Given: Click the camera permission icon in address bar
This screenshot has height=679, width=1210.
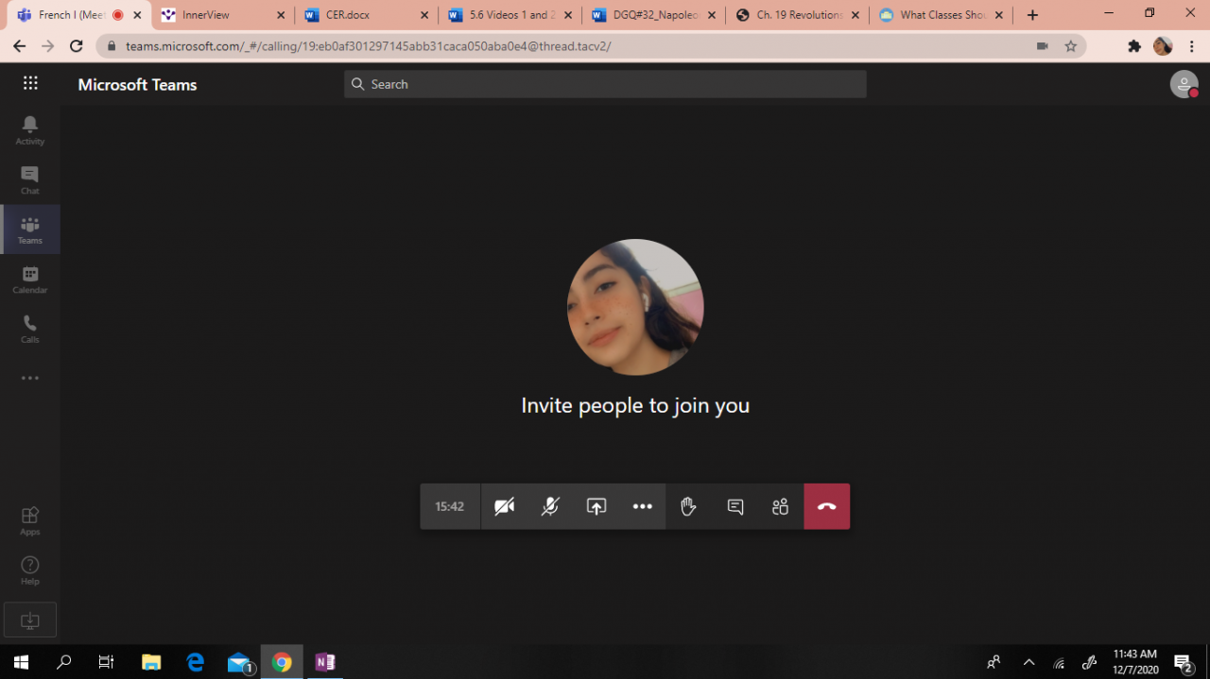Looking at the screenshot, I should (x=1043, y=46).
